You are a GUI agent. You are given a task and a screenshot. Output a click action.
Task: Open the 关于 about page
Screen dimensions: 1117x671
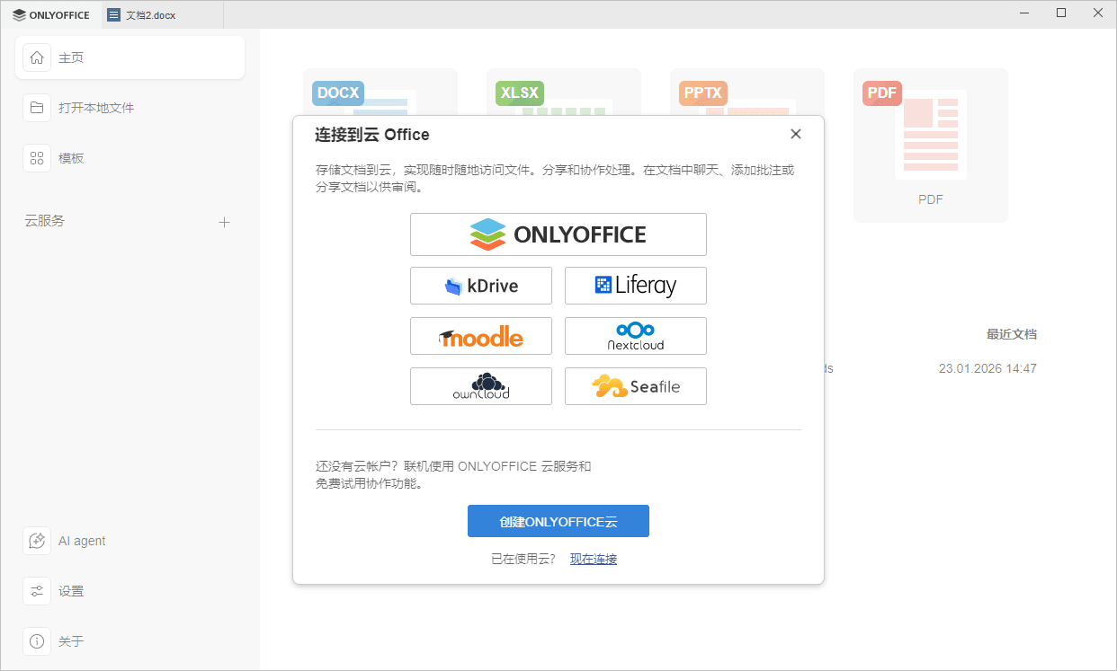(71, 641)
